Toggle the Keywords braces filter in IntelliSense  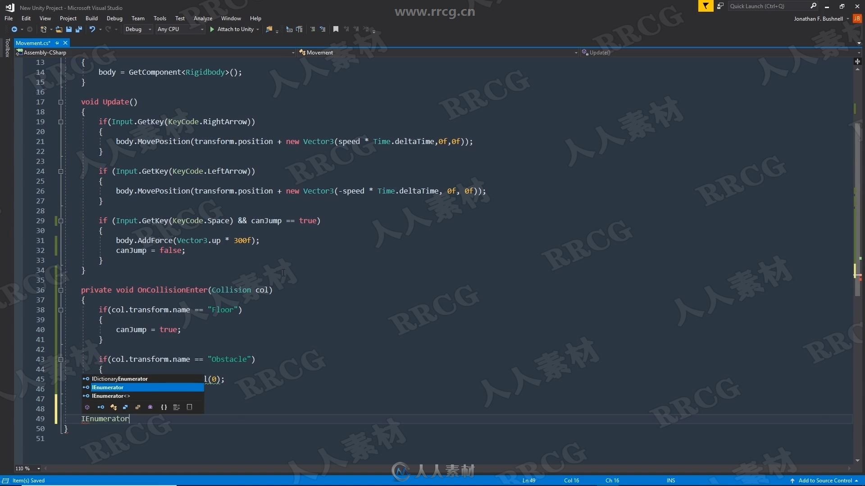(164, 407)
